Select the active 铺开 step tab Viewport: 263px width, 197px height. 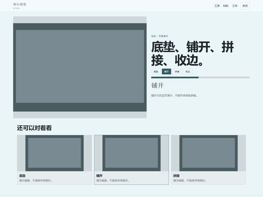166,72
